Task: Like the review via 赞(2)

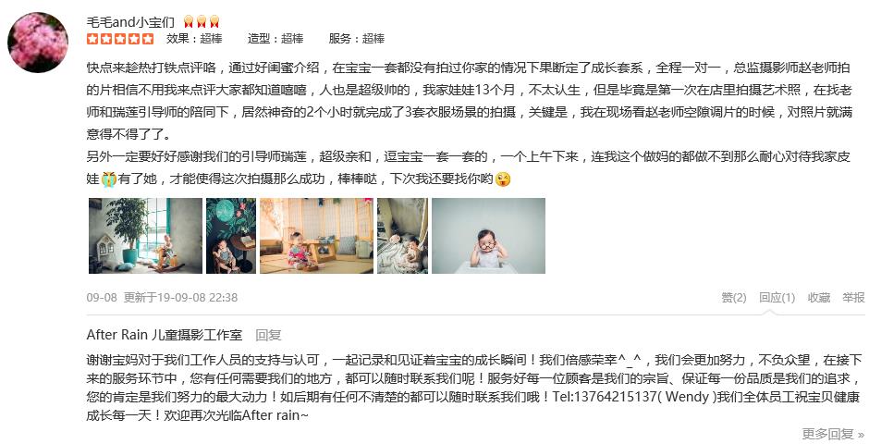Action: click(734, 298)
